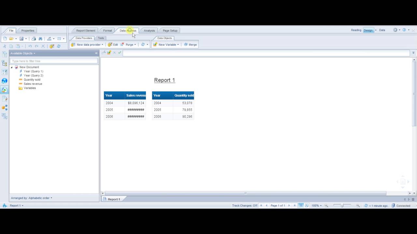Go to next page arrow
This screenshot has height=234, width=417.
click(289, 205)
